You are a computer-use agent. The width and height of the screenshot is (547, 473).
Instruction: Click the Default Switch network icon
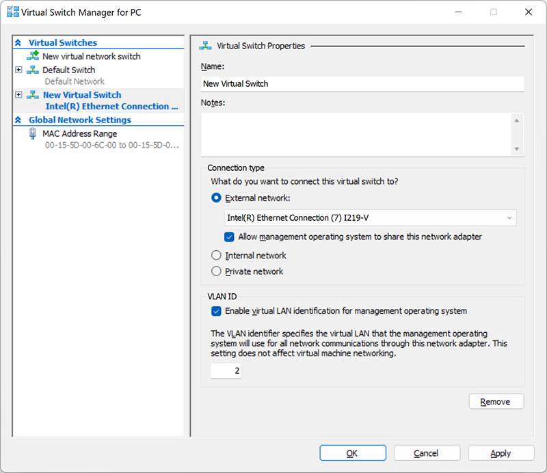[32, 70]
